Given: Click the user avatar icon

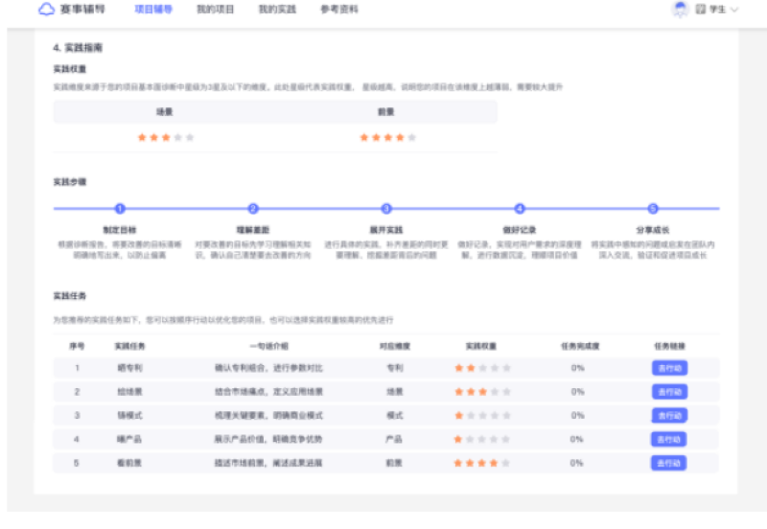Looking at the screenshot, I should coord(680,10).
